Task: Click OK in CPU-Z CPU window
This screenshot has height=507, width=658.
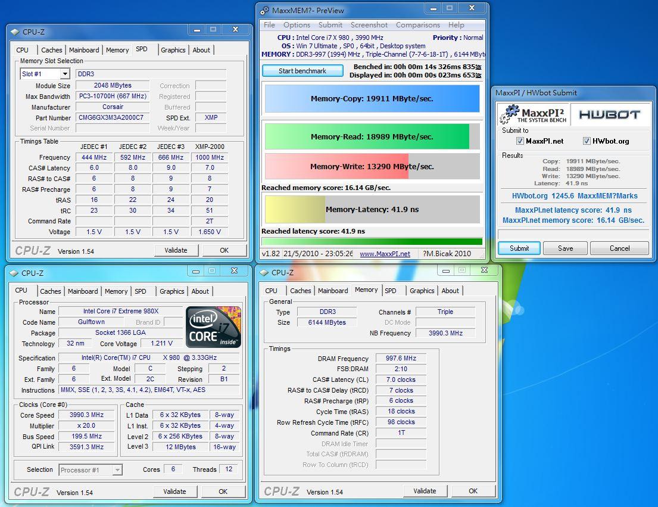Action: click(223, 492)
